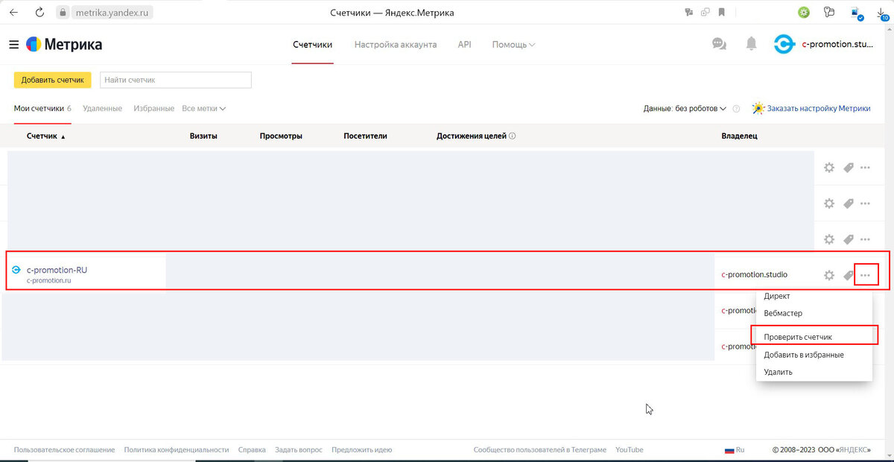The image size is (894, 462).
Task: Open the three-dots menu of first counter row
Action: [x=865, y=168]
